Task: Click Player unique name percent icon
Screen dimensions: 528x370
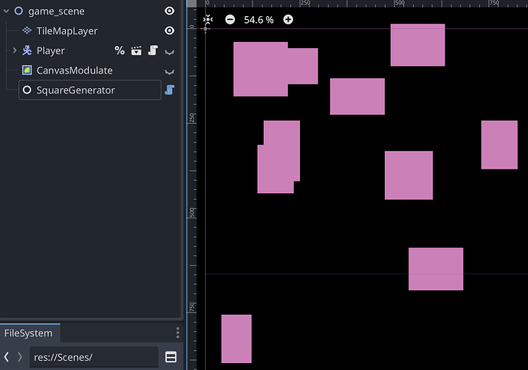Action: tap(119, 51)
